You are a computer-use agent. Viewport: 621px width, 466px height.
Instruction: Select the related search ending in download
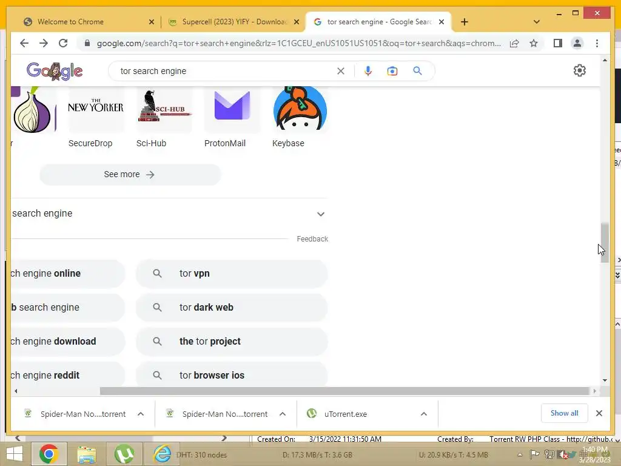pyautogui.click(x=67, y=342)
